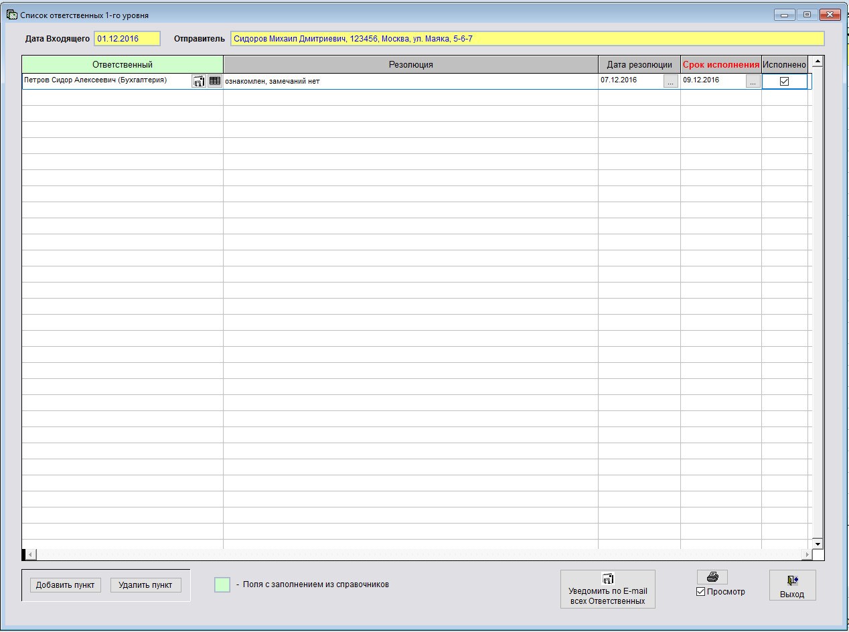Screen dimensions: 849x632
Task: Click the Выход button
Action: (792, 586)
